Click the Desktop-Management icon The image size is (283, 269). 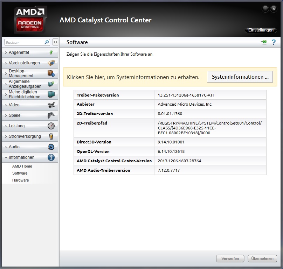tap(51, 73)
